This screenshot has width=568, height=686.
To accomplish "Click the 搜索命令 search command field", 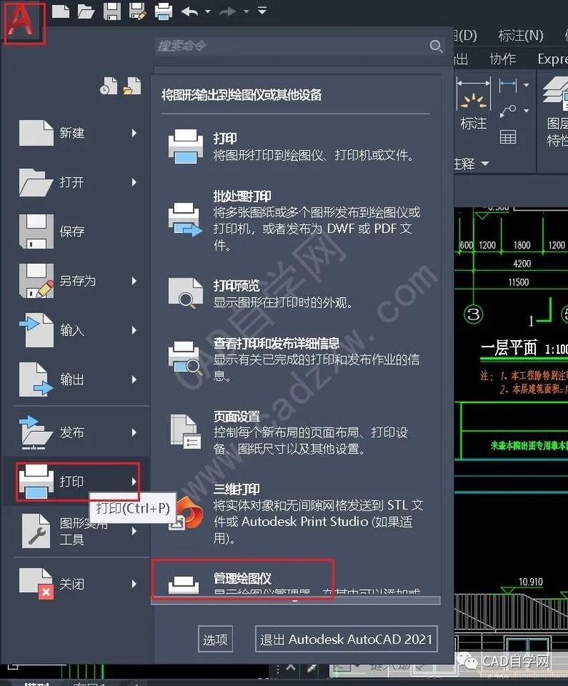I will point(291,46).
